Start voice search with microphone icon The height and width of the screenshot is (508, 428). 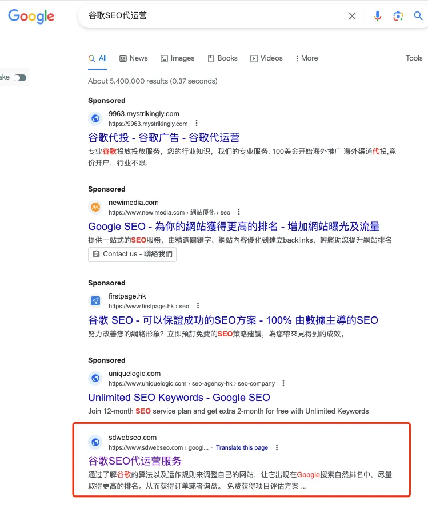point(378,16)
